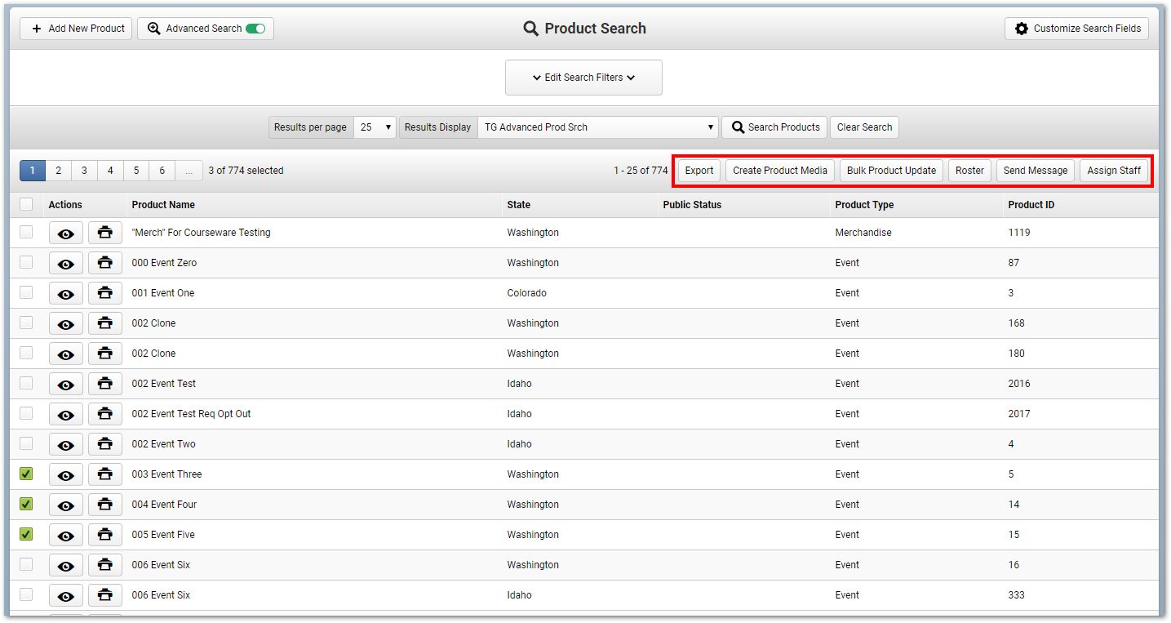
Task: Open the more pages ellipsis button
Action: [x=189, y=171]
